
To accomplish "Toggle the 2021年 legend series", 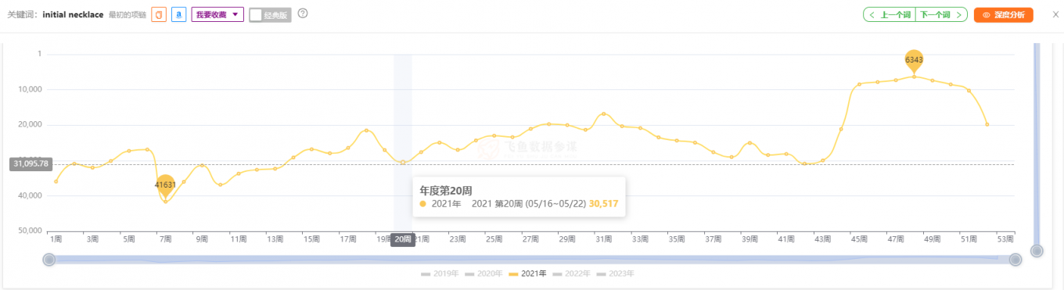I will point(527,274).
